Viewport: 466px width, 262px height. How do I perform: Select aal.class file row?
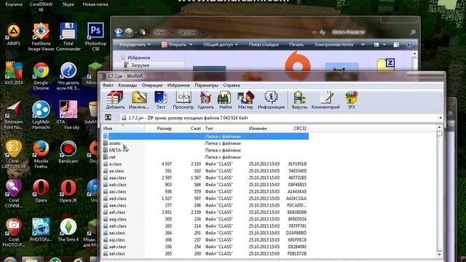[x=205, y=254]
